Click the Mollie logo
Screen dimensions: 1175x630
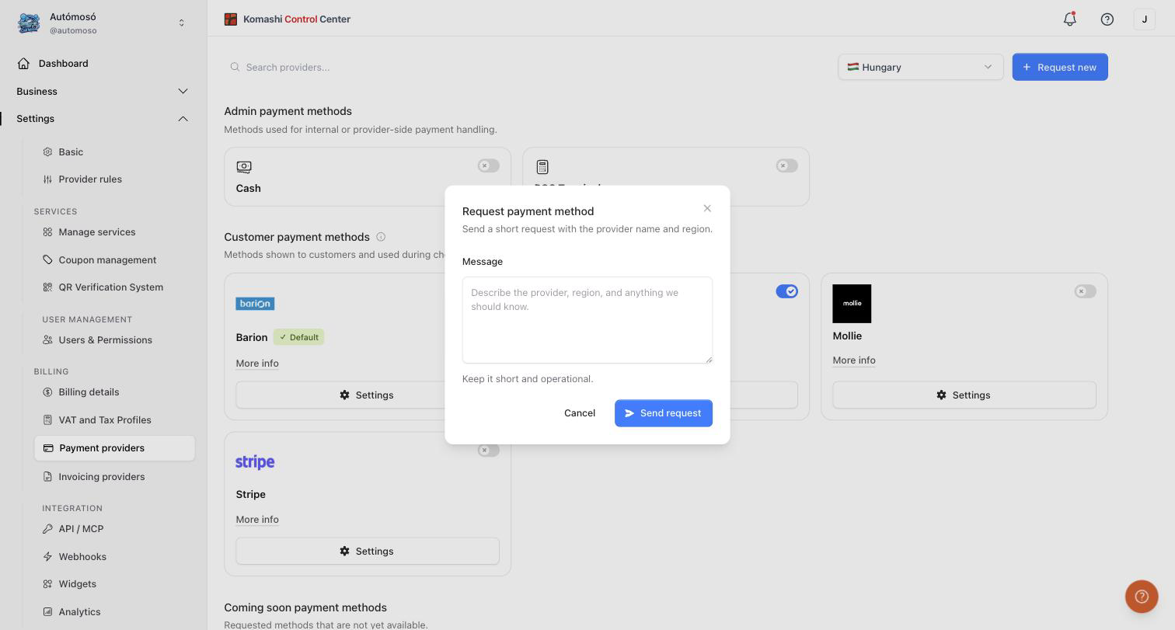852,304
